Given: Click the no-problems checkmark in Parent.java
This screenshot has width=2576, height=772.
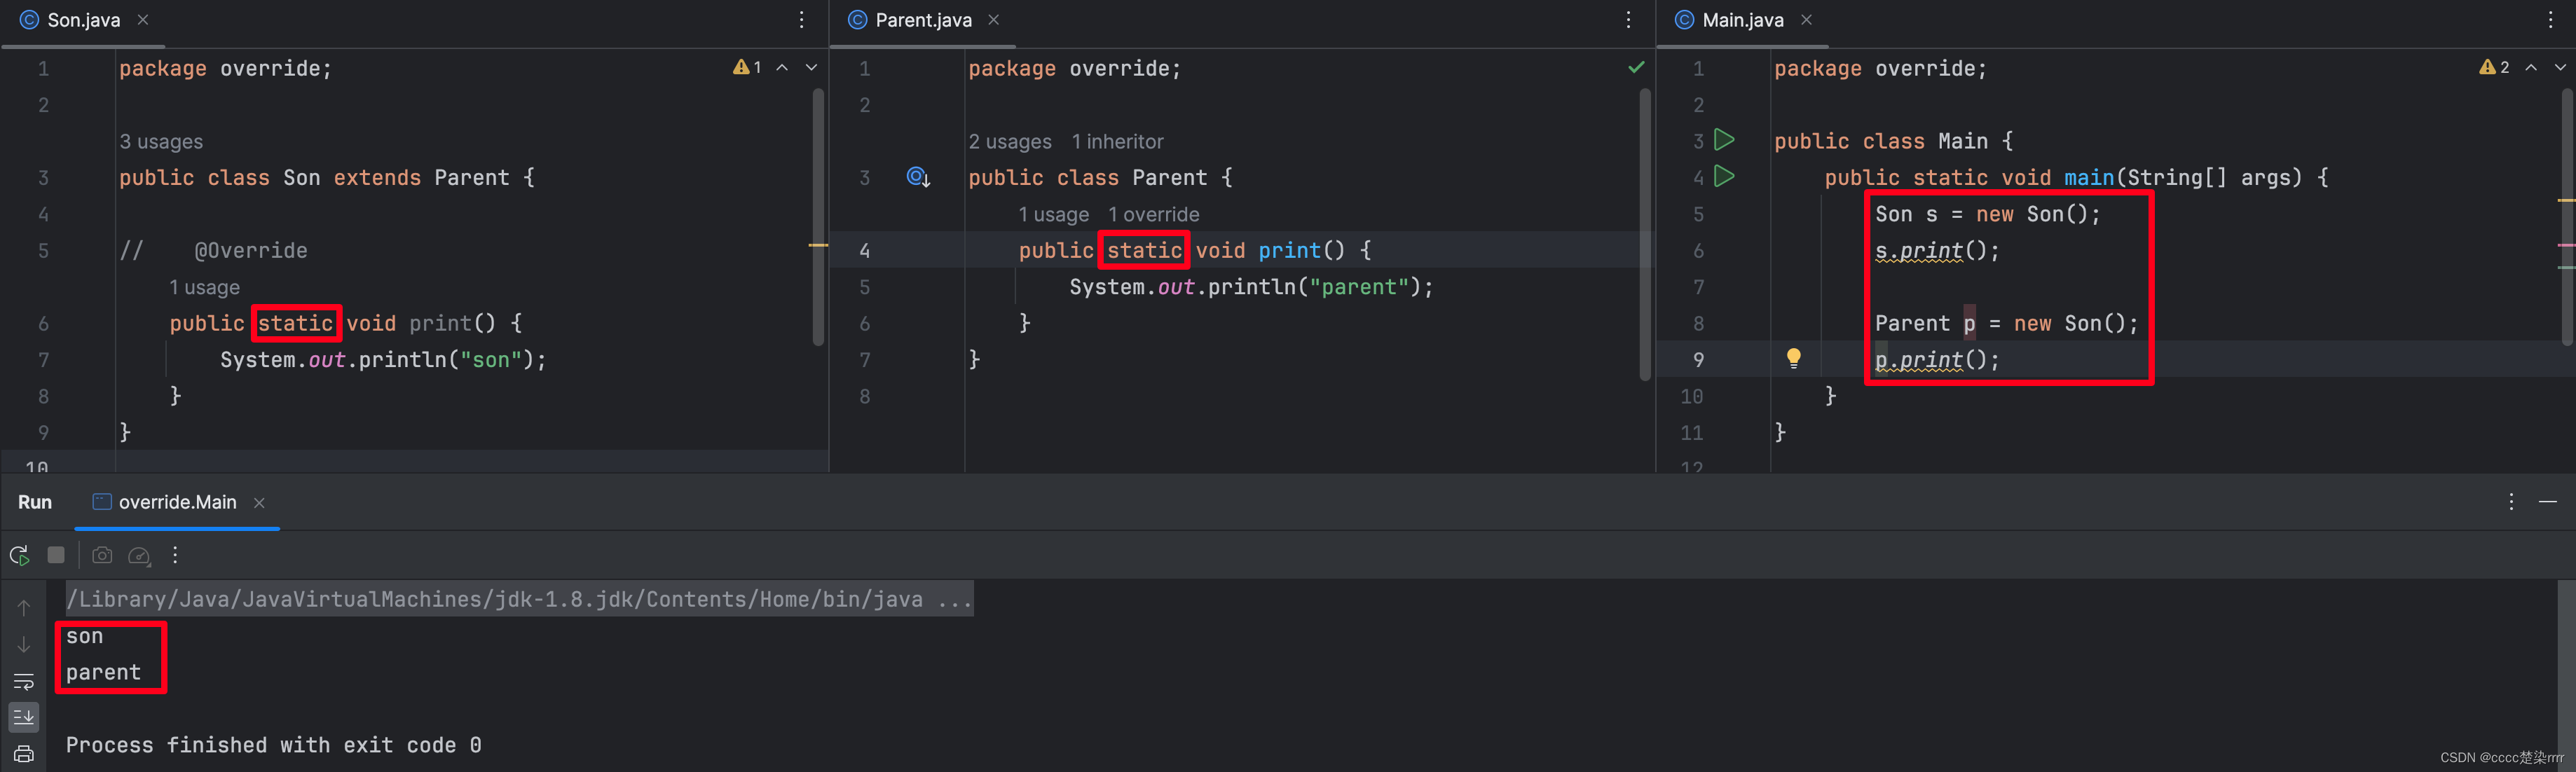Looking at the screenshot, I should (1636, 67).
